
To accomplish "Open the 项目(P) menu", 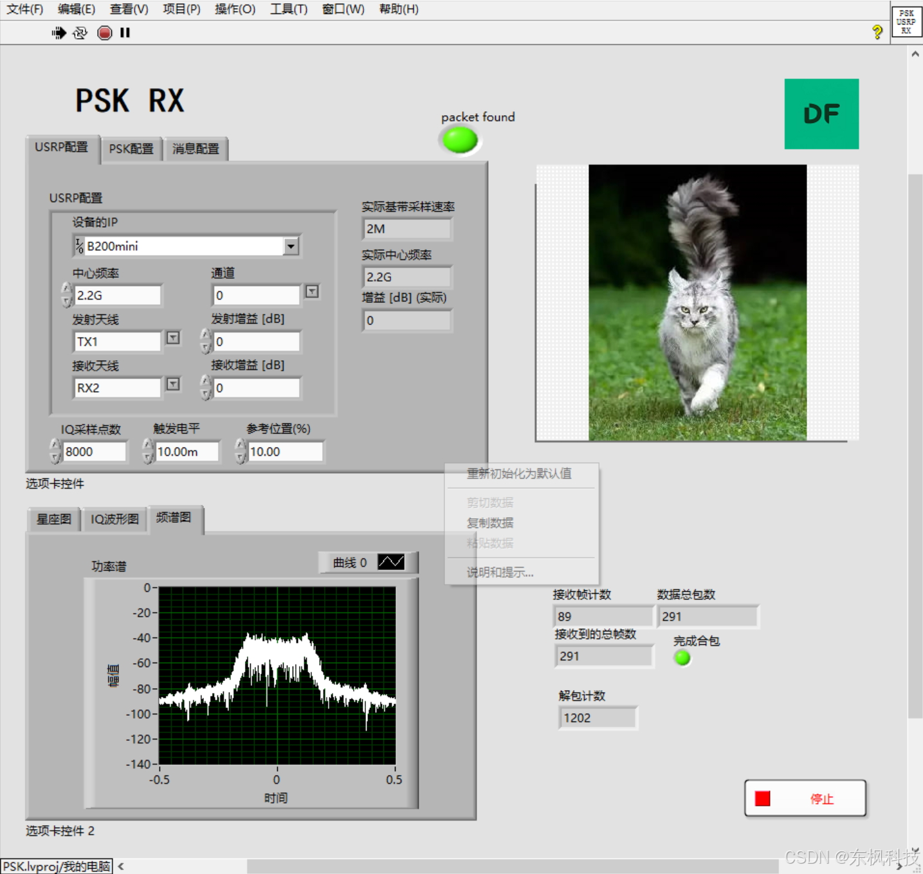I will click(181, 9).
